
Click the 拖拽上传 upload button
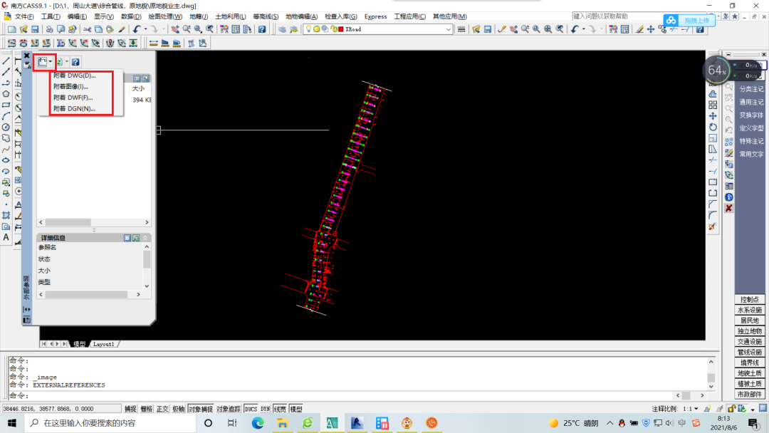[x=689, y=21]
